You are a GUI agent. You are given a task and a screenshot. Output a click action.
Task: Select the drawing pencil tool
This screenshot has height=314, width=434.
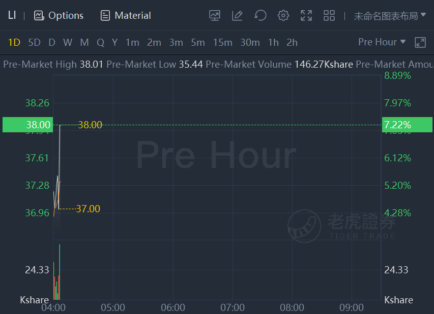[x=237, y=15]
